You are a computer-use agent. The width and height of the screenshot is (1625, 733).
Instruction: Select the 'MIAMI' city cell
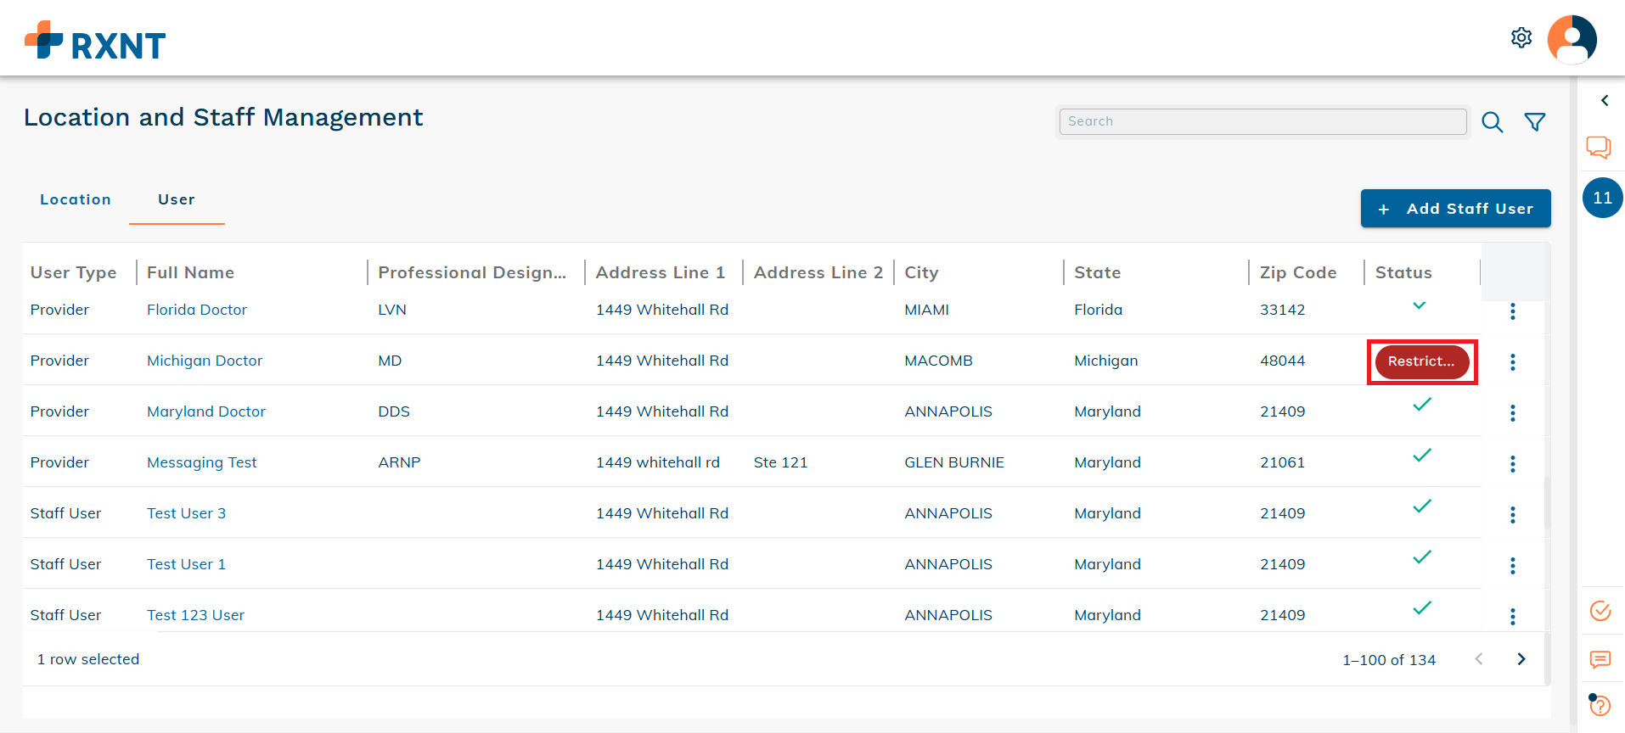[926, 310]
